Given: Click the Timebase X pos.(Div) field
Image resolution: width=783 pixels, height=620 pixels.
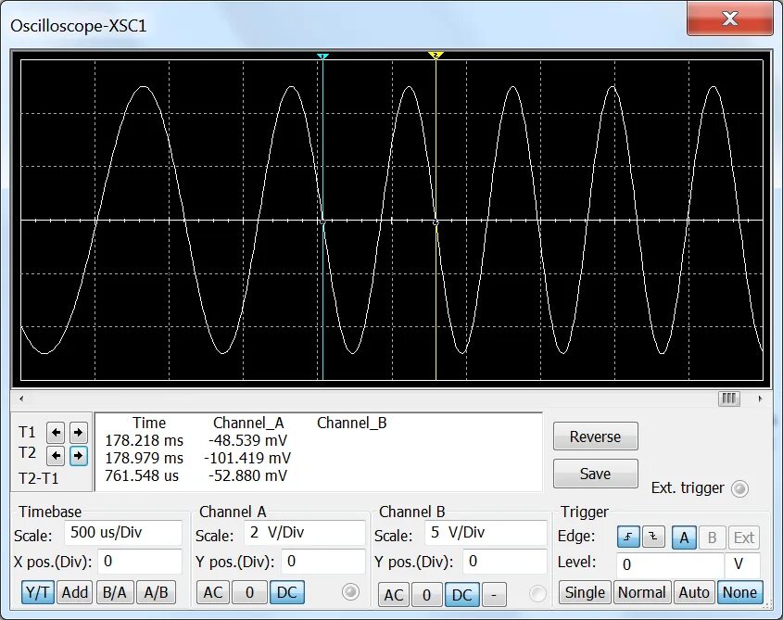Looking at the screenshot, I should (x=139, y=562).
